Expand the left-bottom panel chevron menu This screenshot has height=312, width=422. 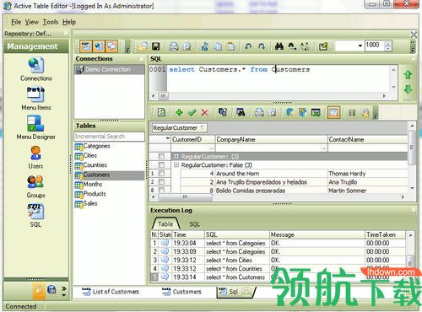pos(64,292)
